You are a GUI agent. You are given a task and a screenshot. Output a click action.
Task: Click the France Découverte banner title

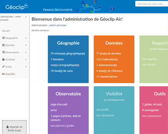[58, 10]
